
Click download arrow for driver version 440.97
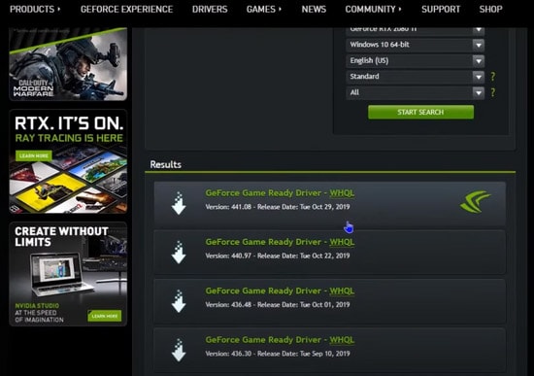coord(179,253)
